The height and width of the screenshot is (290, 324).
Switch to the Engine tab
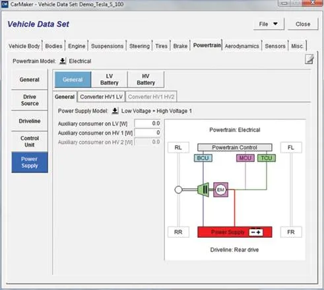(77, 46)
